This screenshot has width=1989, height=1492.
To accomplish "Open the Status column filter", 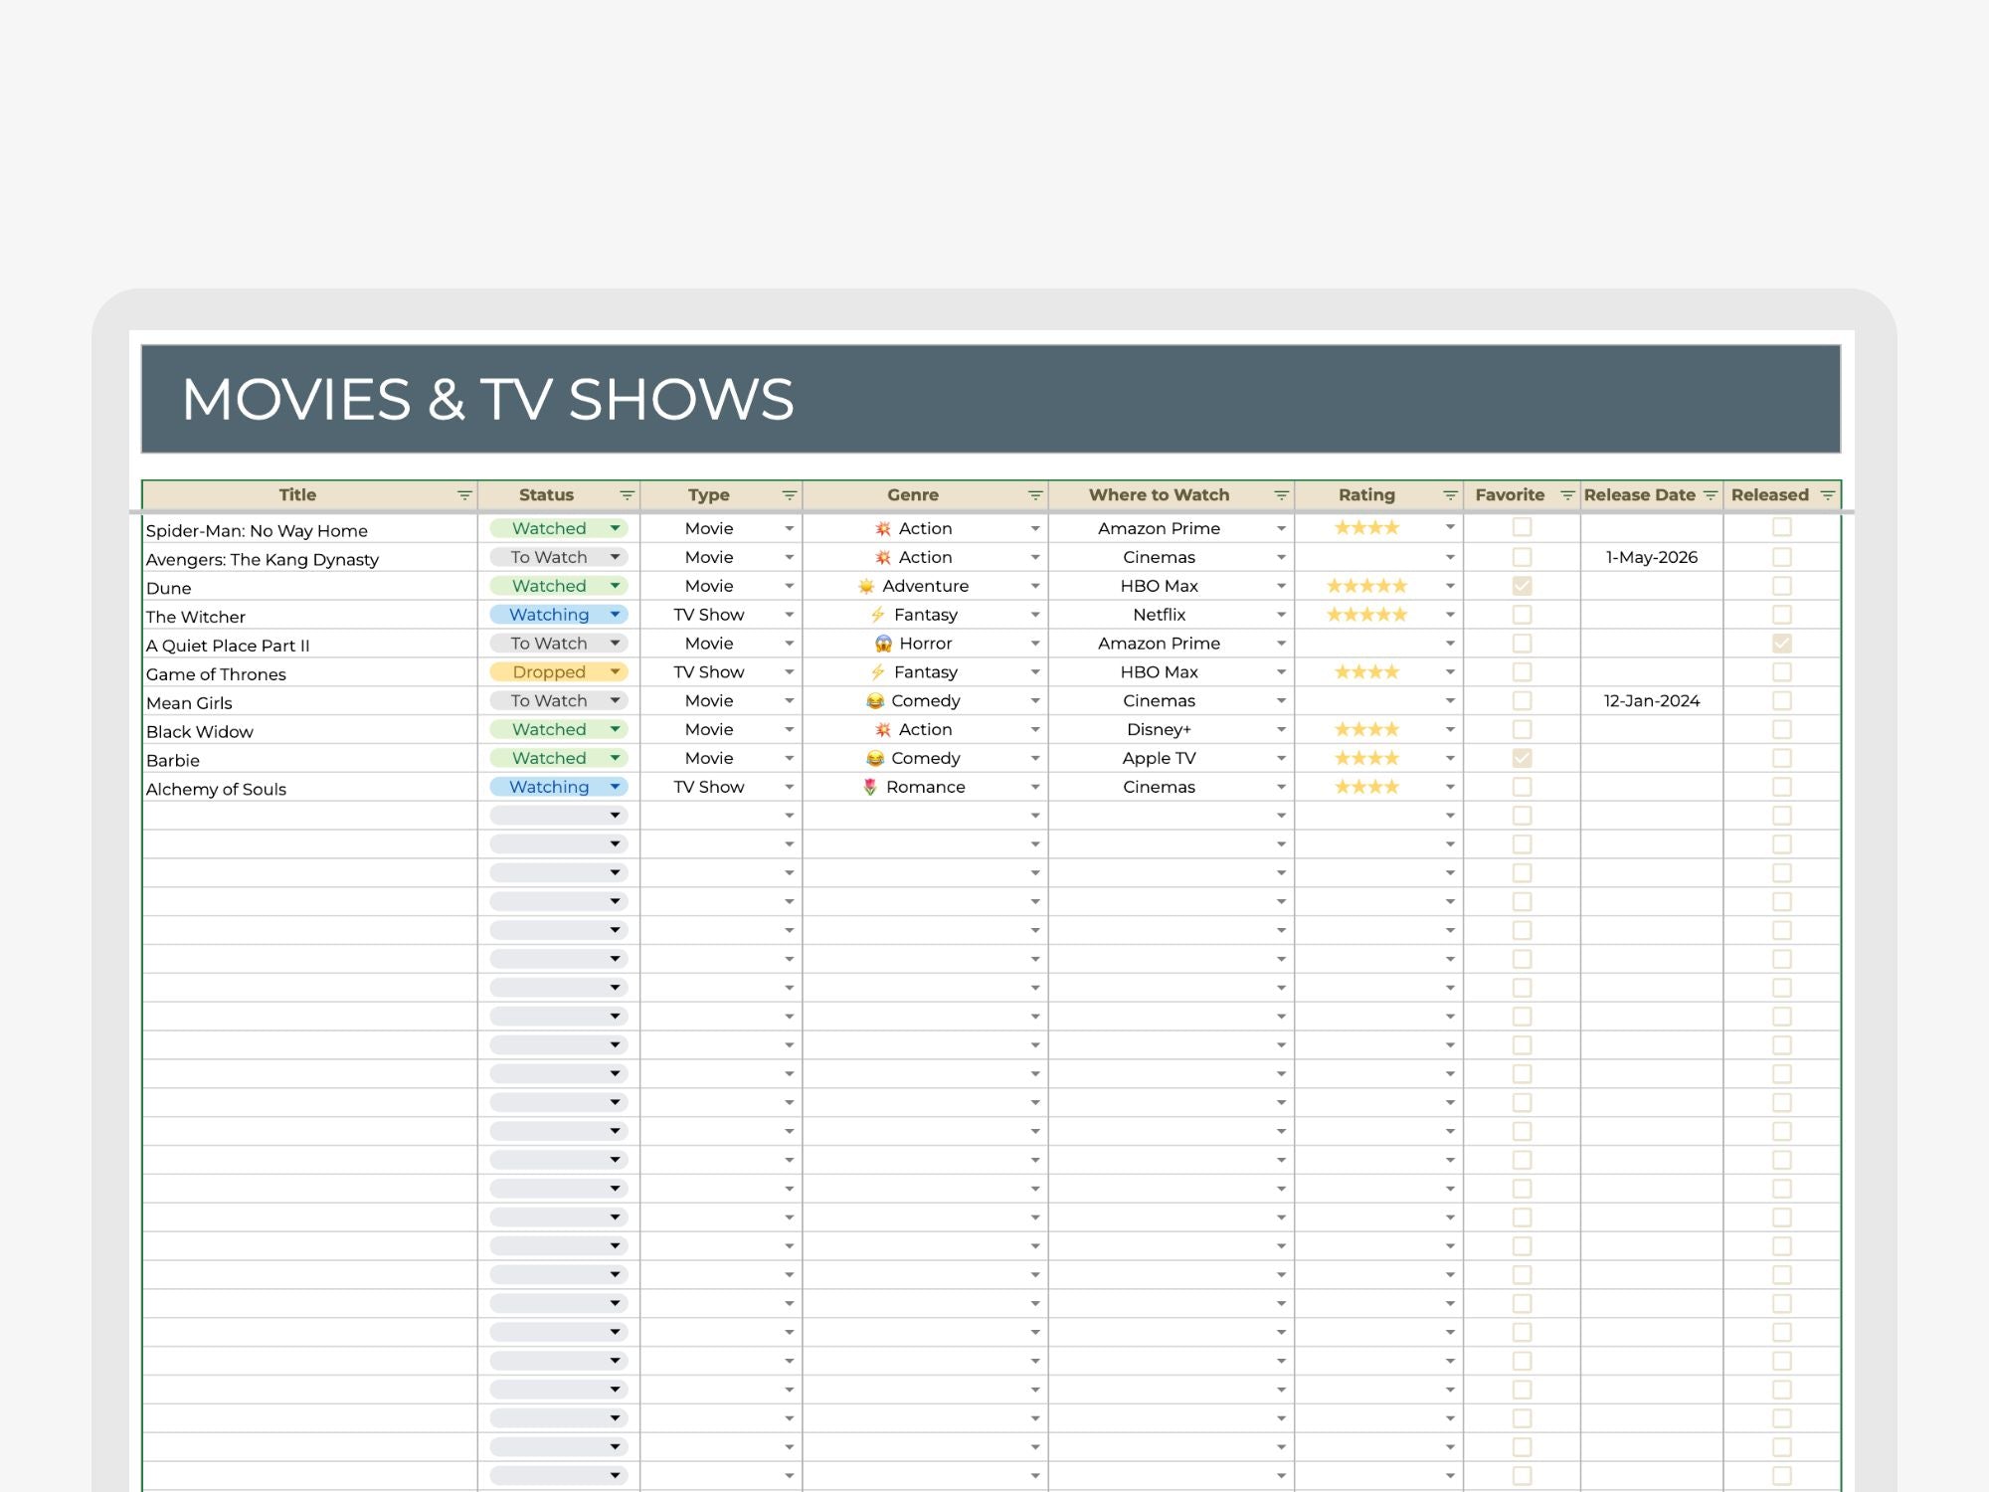I will pos(627,494).
